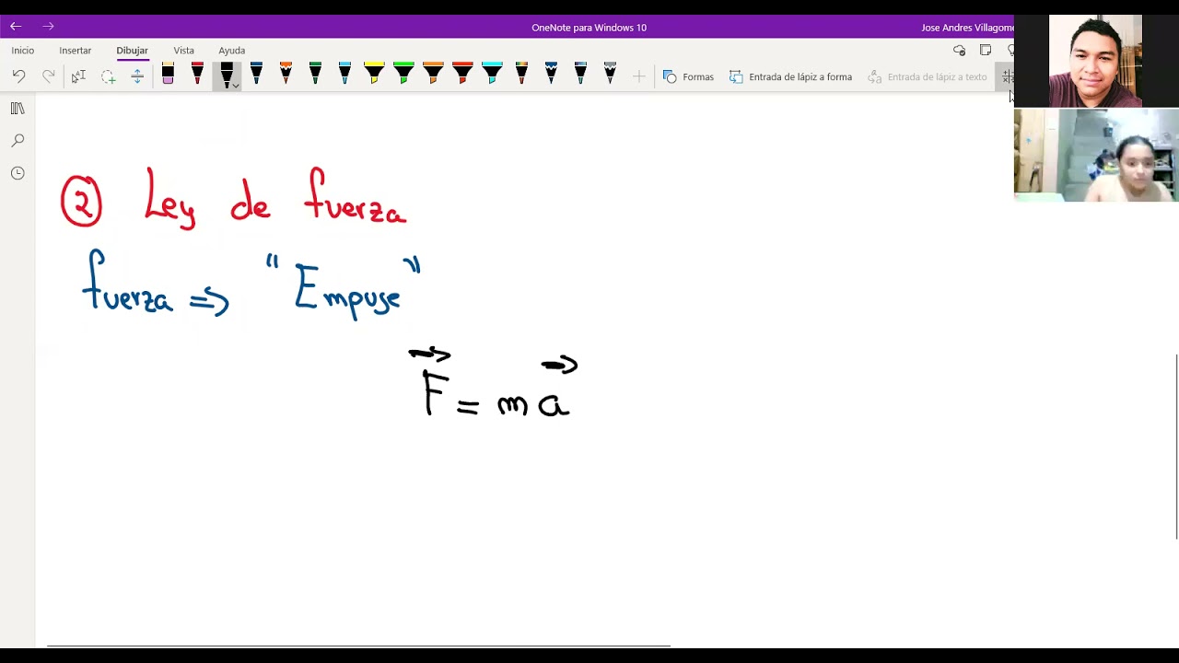Screen dimensions: 1179x663
Task: Click the insert space tool
Action: pyautogui.click(x=137, y=76)
